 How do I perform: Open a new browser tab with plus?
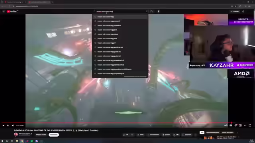(x=53, y=2)
